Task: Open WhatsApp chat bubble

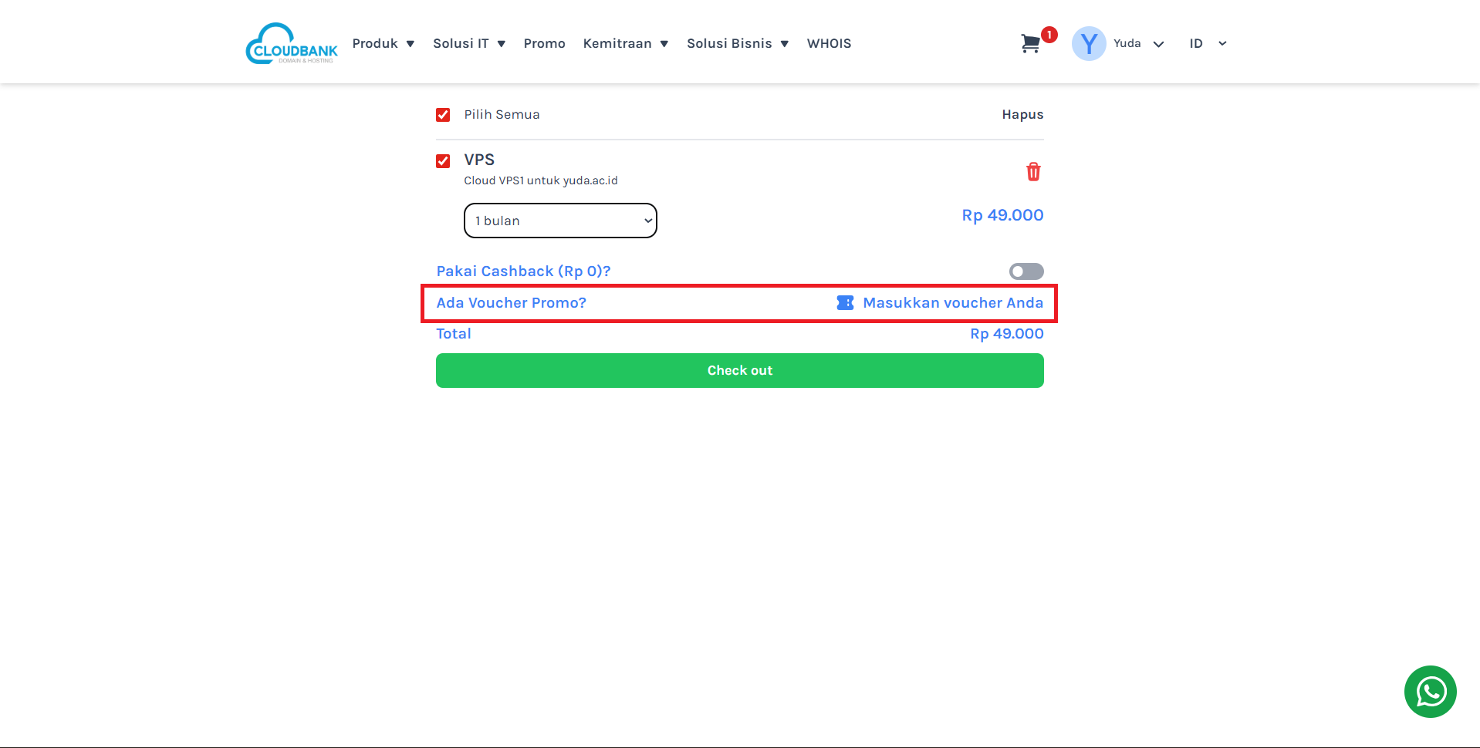Action: [x=1430, y=692]
